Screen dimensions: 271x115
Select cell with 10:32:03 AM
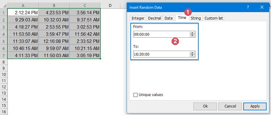tap(54, 20)
